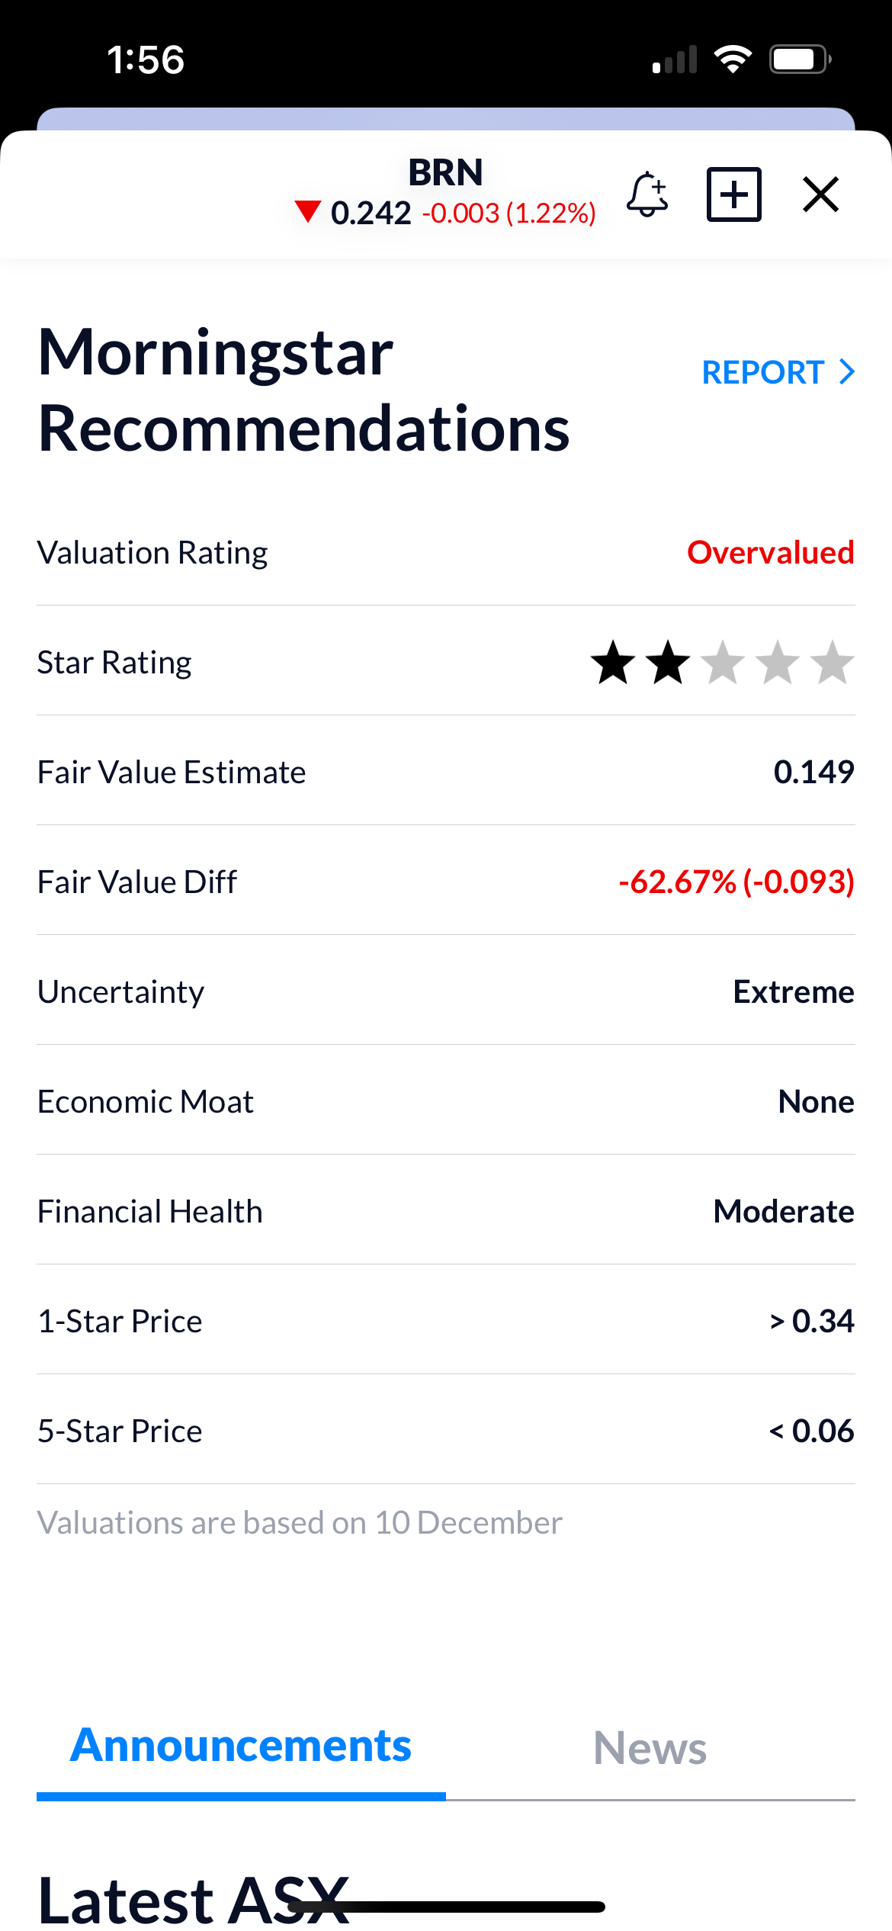
Task: Tap the two-star Star Rating display
Action: pos(721,662)
